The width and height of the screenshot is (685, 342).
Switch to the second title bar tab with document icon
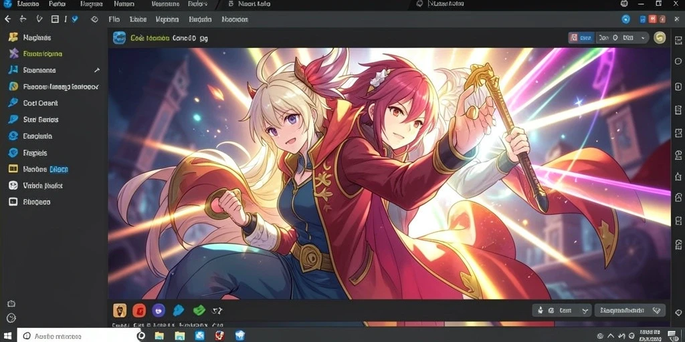pos(249,4)
